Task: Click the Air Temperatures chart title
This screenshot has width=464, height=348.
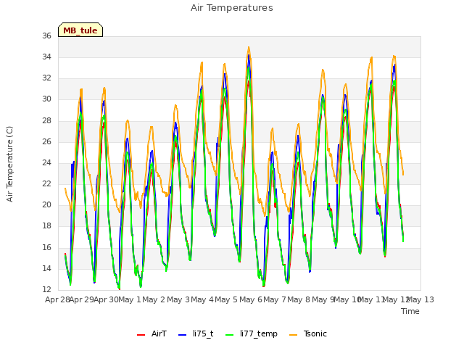Action: 232,8
